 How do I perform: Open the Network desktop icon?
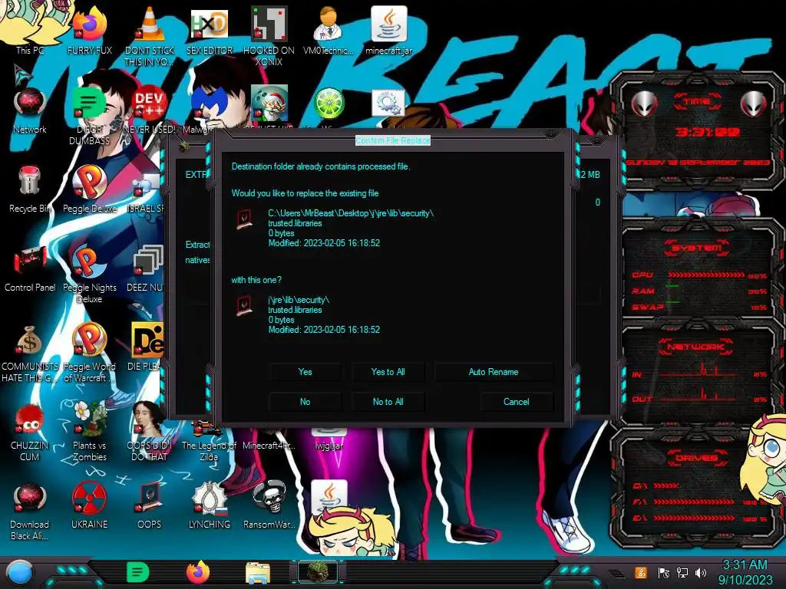30,110
